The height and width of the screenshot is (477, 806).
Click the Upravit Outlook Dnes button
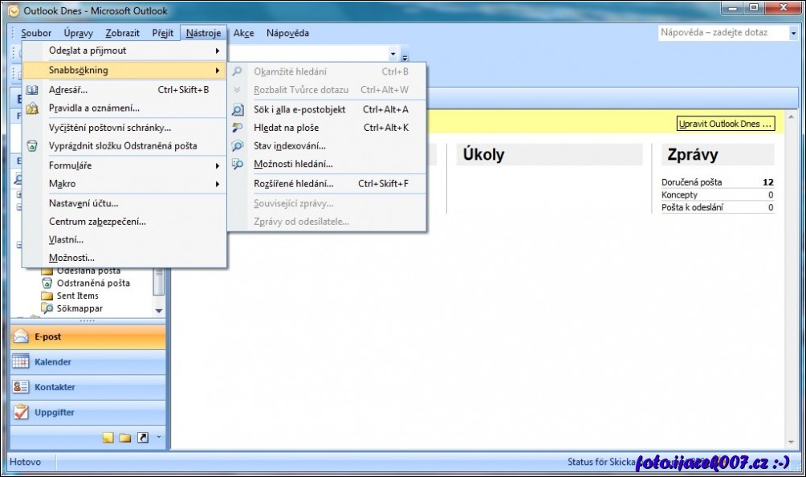727,124
